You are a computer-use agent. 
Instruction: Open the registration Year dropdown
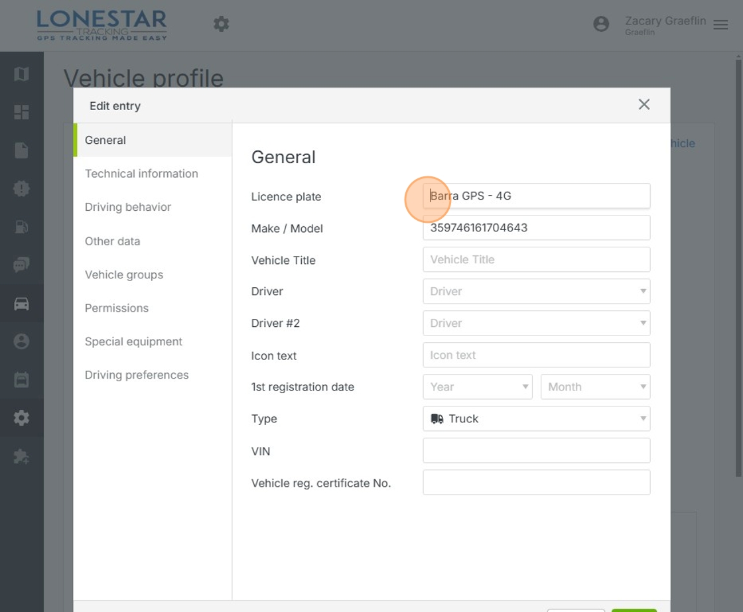click(x=477, y=387)
